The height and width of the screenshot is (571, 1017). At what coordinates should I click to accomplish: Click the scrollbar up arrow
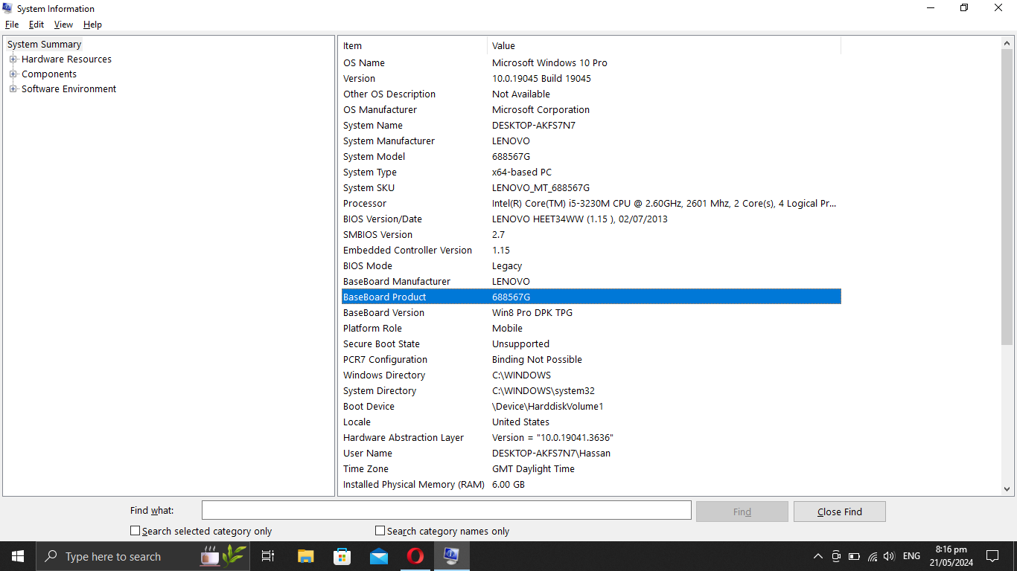[x=1007, y=43]
